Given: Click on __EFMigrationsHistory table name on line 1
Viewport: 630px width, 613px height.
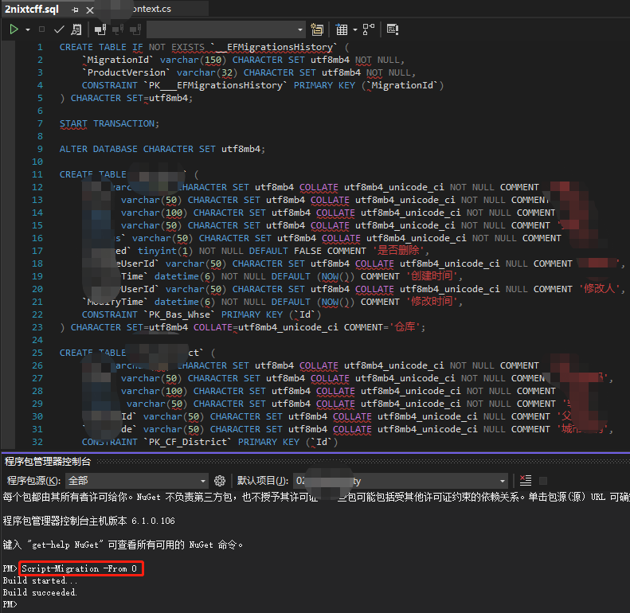Looking at the screenshot, I should (x=275, y=47).
